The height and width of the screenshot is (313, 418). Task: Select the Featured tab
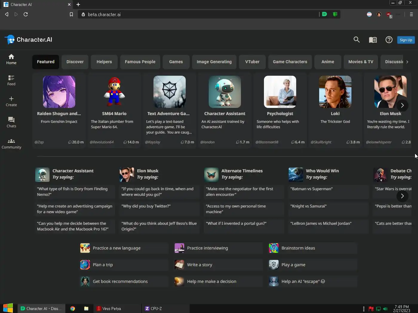tap(46, 62)
